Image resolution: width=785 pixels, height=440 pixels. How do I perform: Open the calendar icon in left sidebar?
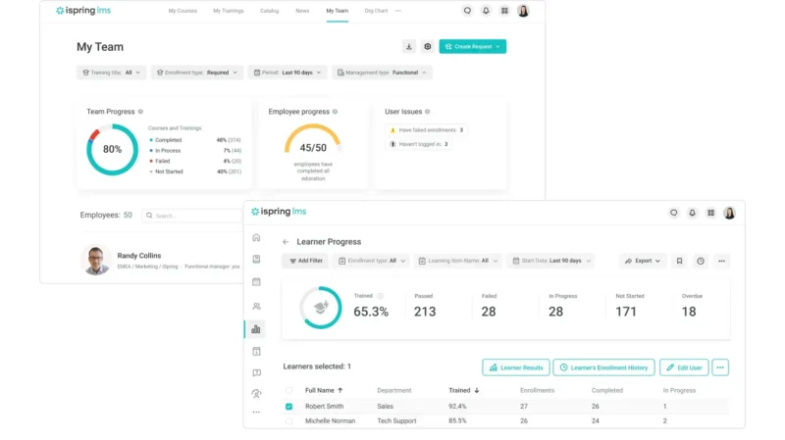(x=256, y=282)
